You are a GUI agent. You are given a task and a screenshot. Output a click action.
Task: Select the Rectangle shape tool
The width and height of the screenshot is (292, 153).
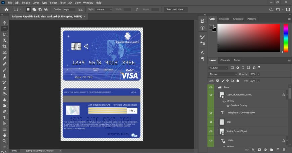(4, 129)
